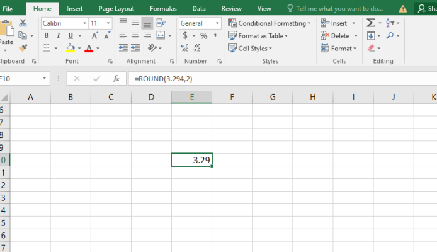The width and height of the screenshot is (437, 252).
Task: Open Conditional Formatting menu
Action: click(x=269, y=23)
